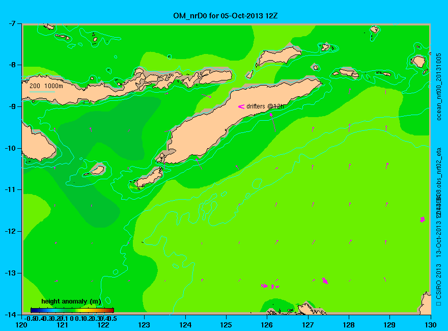Click the '120' longitude axis label
This screenshot has width=448, height=331.
click(x=22, y=325)
